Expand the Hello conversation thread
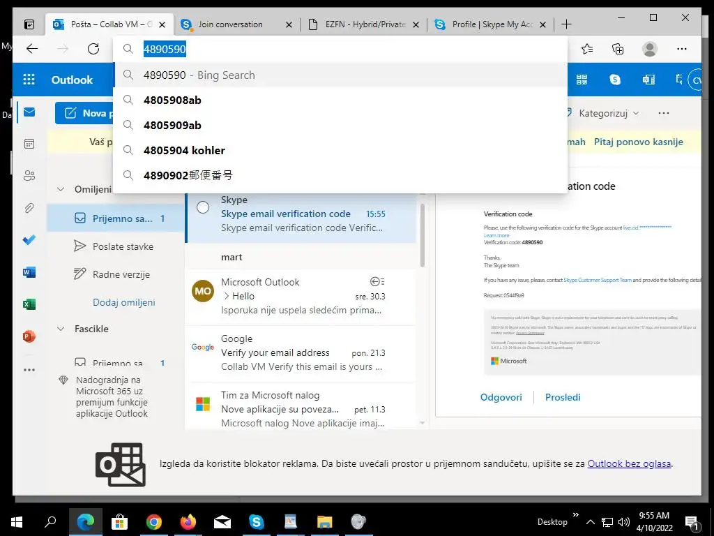 [227, 296]
